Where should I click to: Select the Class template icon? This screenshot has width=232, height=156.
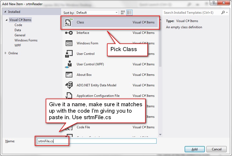pos(69,22)
